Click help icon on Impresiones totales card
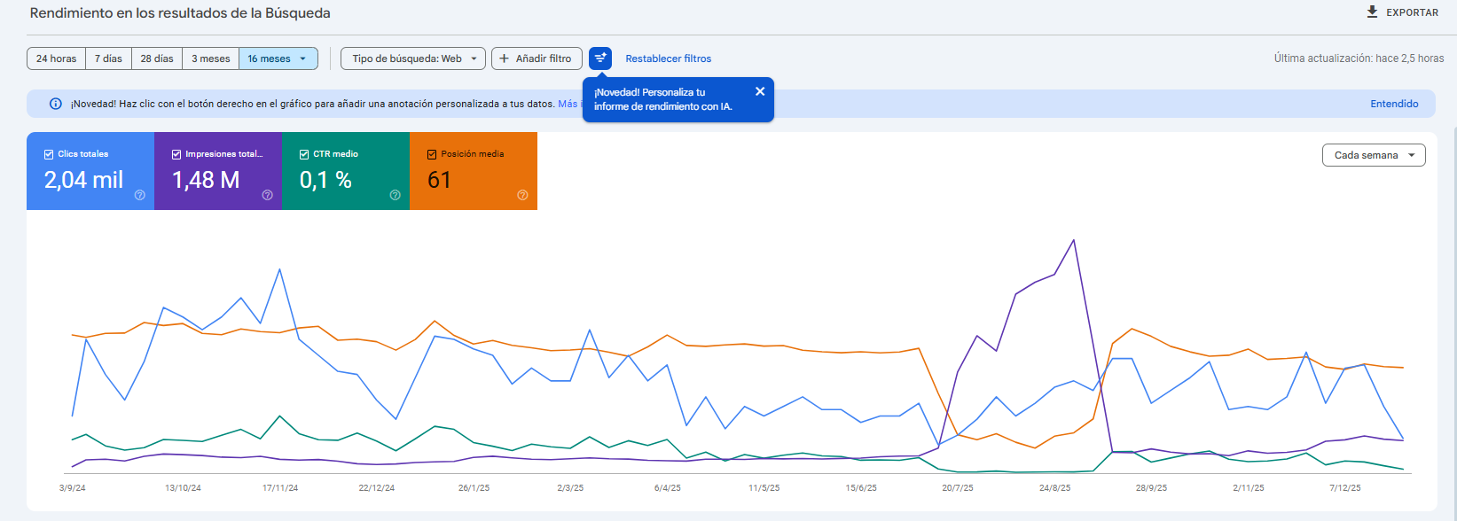1457x521 pixels. point(267,195)
